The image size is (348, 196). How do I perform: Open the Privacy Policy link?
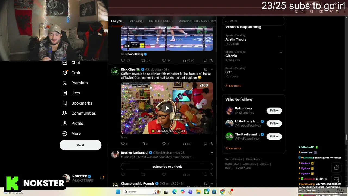(253, 159)
